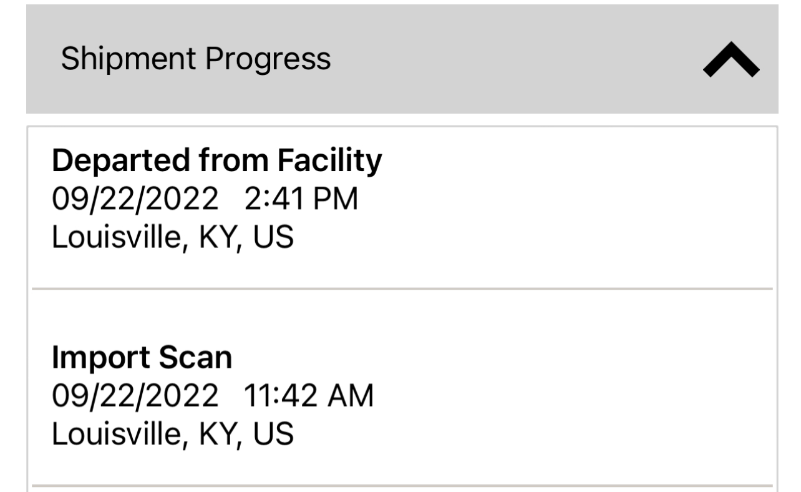Select the Departed from Facility title
The image size is (801, 492).
pos(216,161)
